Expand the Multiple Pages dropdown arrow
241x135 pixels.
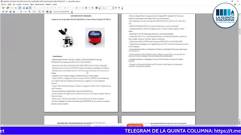23,12
